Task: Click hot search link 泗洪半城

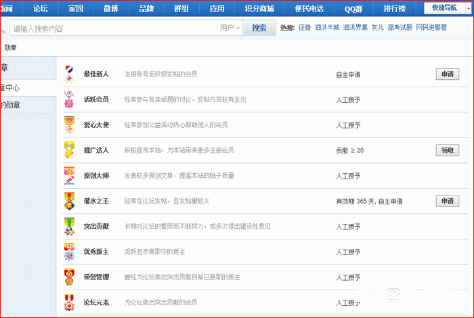Action: pyautogui.click(x=327, y=28)
